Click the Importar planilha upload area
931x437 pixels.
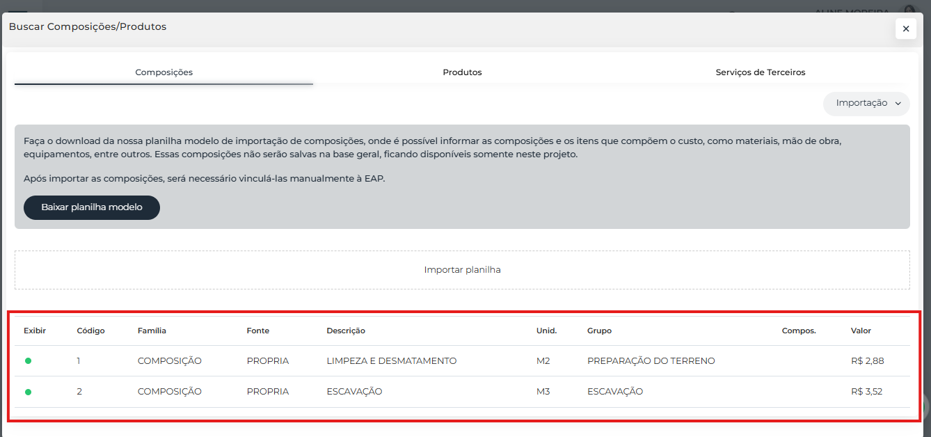[x=462, y=270]
